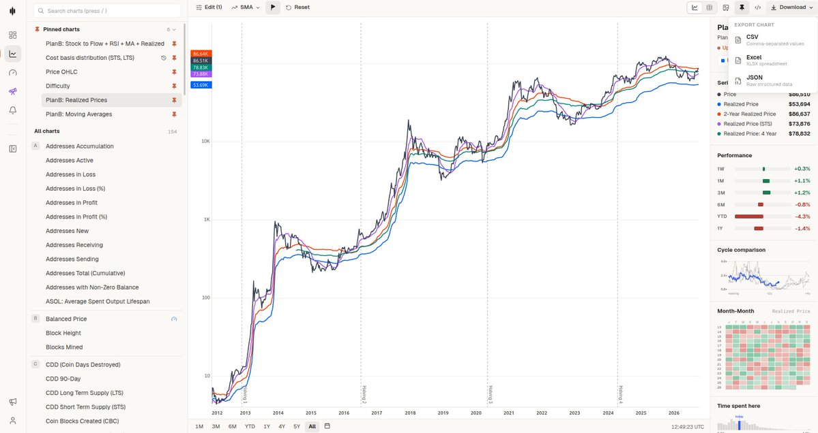Image resolution: width=818 pixels, height=433 pixels.
Task: Select the 5Y time range
Action: [x=297, y=426]
